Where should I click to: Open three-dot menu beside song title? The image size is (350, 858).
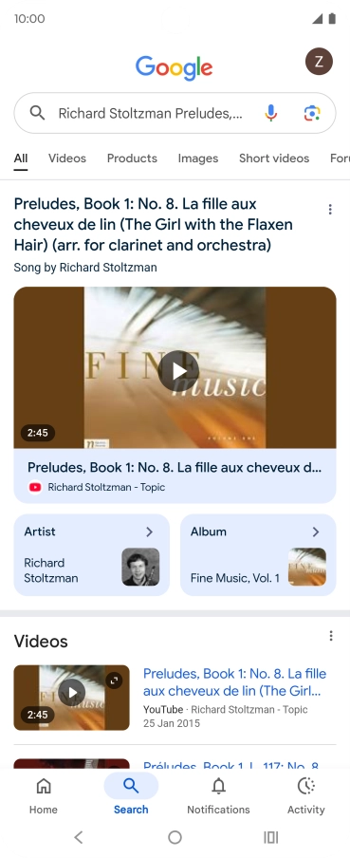pyautogui.click(x=330, y=209)
